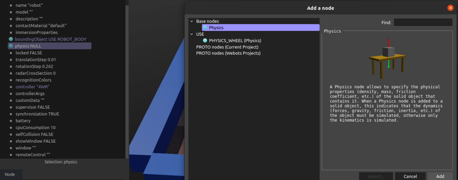Select the selfCollision FALSE field
Image resolution: width=458 pixels, height=180 pixels.
35,134
